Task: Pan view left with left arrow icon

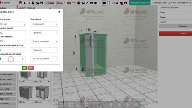Action: click(128, 104)
